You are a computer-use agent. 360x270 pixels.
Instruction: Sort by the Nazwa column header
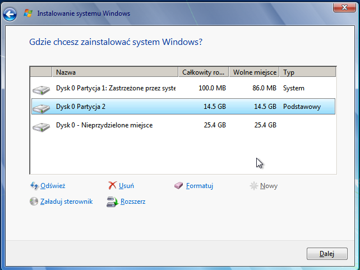tap(116, 72)
